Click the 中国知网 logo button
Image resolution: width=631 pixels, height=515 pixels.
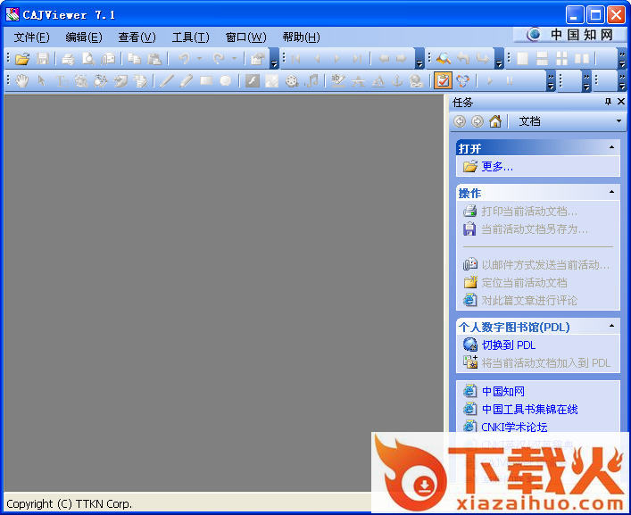coord(571,35)
